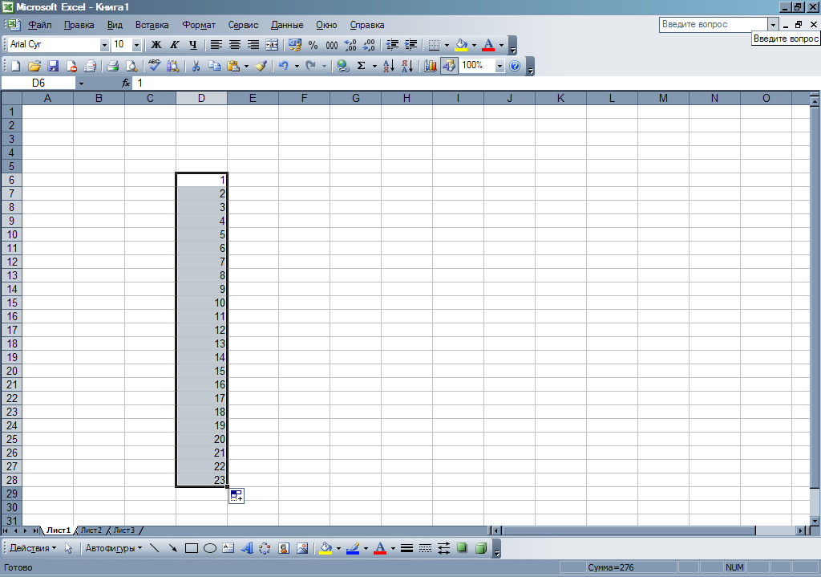Merge and center cells

coord(272,45)
